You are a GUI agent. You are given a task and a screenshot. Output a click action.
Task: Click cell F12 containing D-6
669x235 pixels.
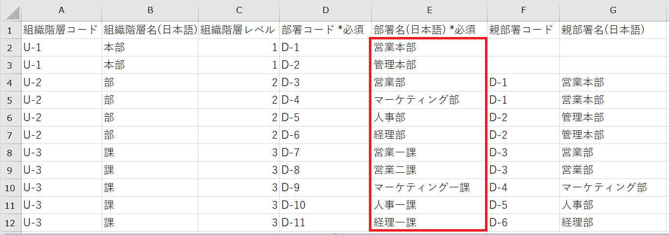(x=523, y=223)
